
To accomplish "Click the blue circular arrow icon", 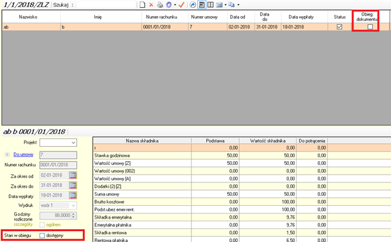I will point(193,5).
